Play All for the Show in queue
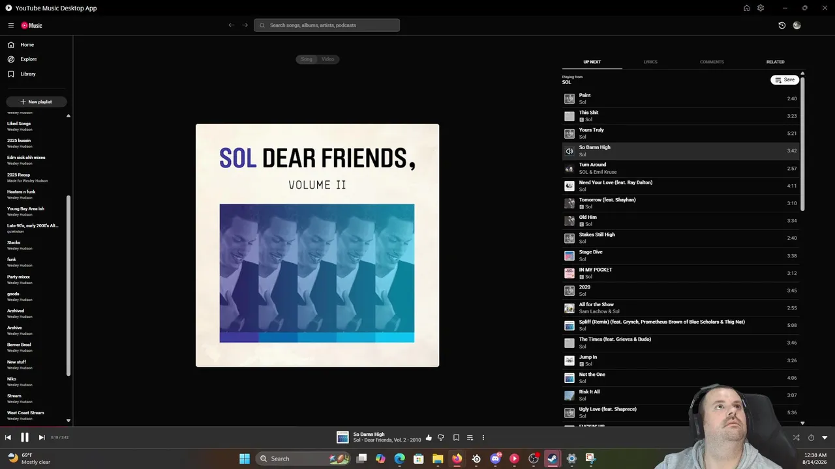This screenshot has height=469, width=835. click(680, 307)
